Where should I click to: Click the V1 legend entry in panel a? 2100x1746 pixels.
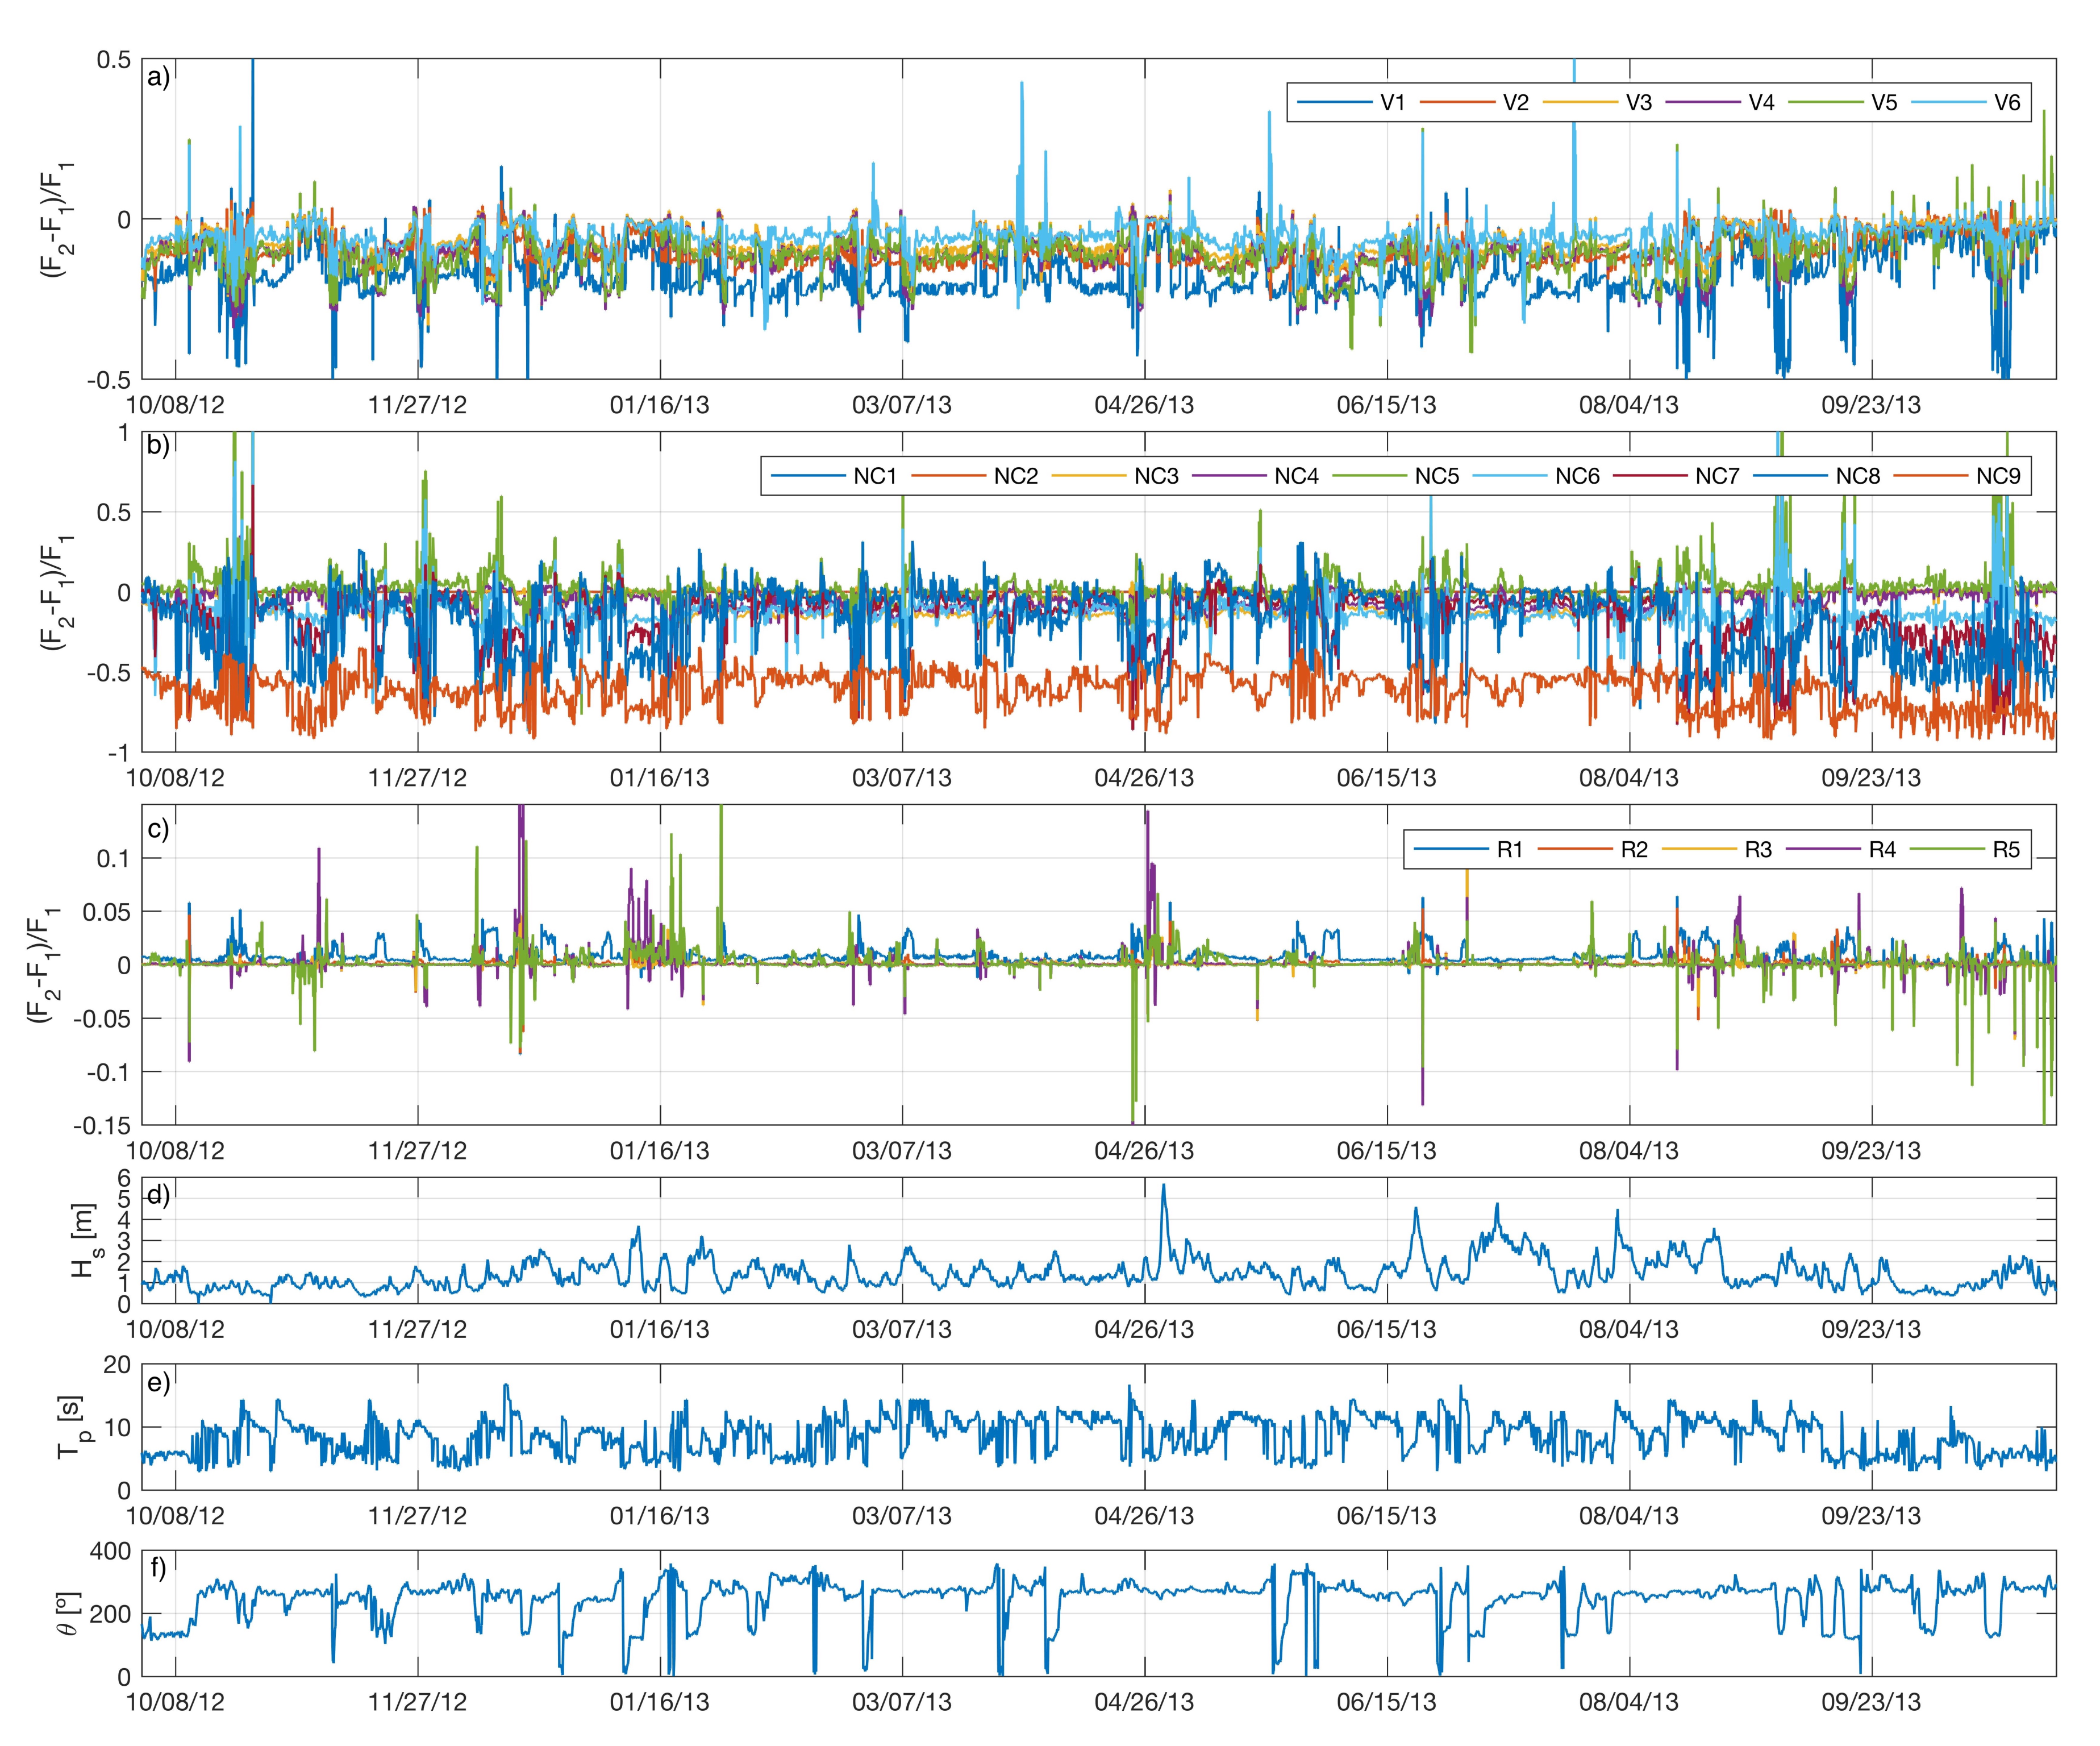click(1392, 102)
